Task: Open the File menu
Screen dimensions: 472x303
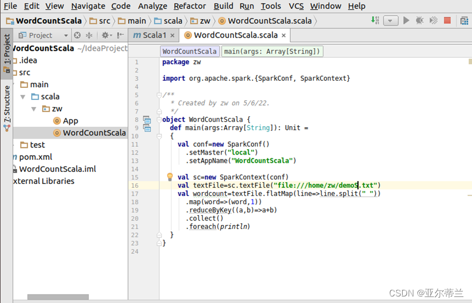Action: pyautogui.click(x=10, y=6)
